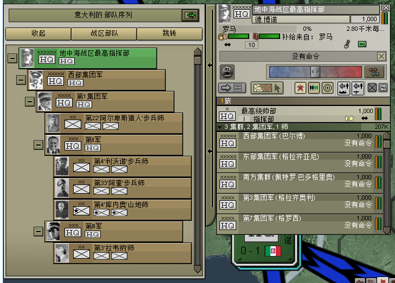Click the reinforcement soldiers icon
Viewport: 395px width, 283px height.
(314, 88)
